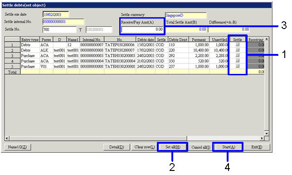Tick the Settle checkbox in row 3

coord(238,55)
